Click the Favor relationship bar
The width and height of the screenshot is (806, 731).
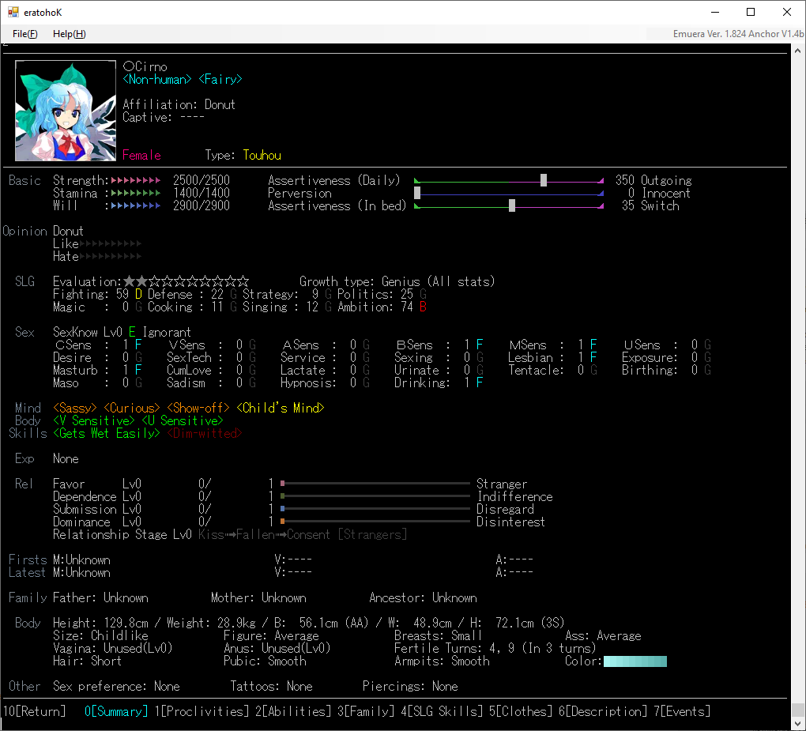[375, 484]
